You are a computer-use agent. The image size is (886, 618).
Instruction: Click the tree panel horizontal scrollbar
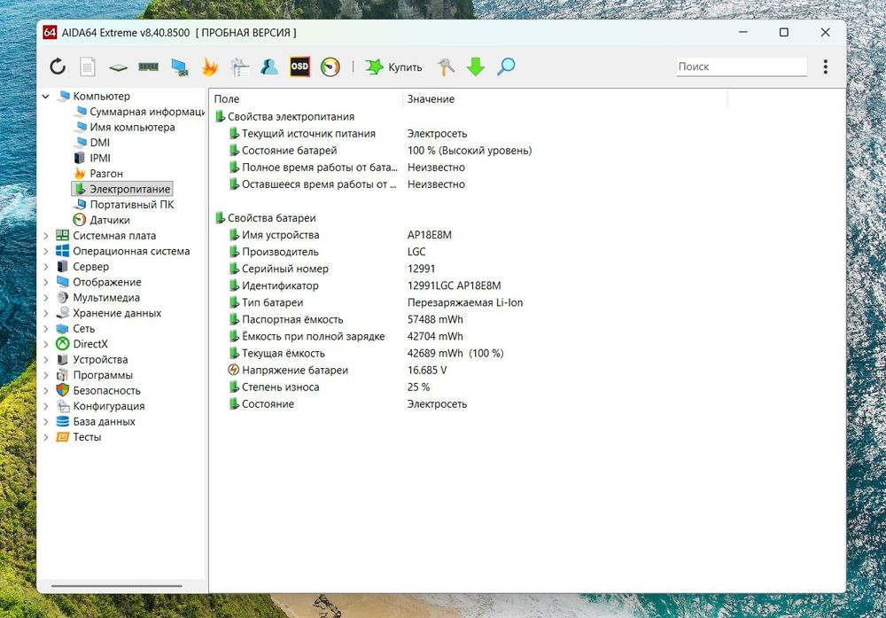117,586
